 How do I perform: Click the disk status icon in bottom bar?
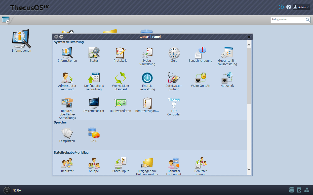click(299, 190)
